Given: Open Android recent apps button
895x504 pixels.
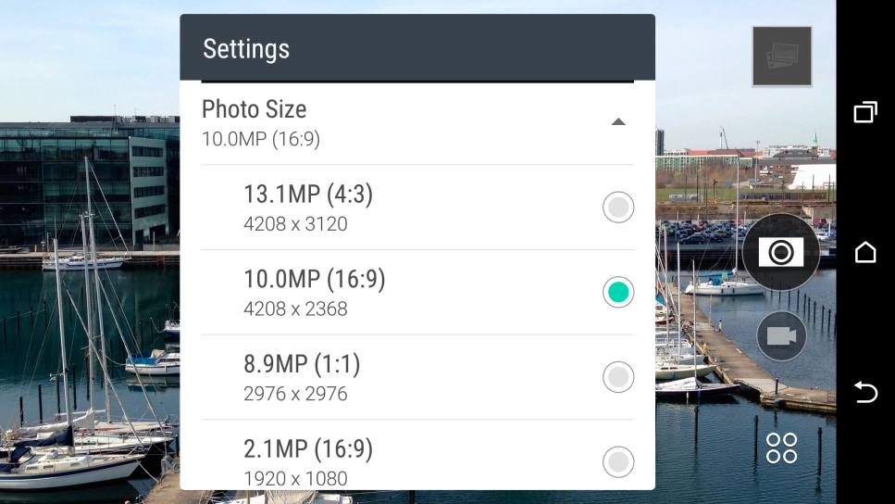Looking at the screenshot, I should coord(865,113).
